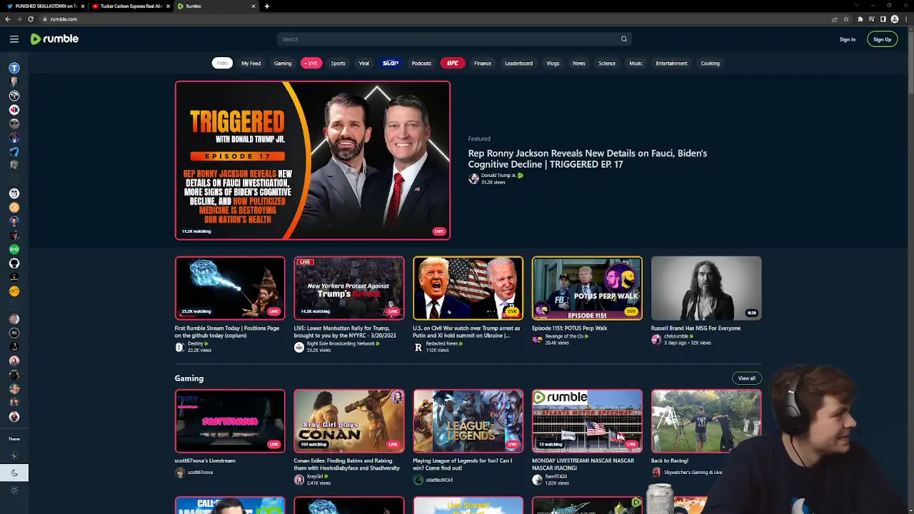The width and height of the screenshot is (914, 514).
Task: Open the hamburger menu next to Rumble logo
Action: click(14, 39)
